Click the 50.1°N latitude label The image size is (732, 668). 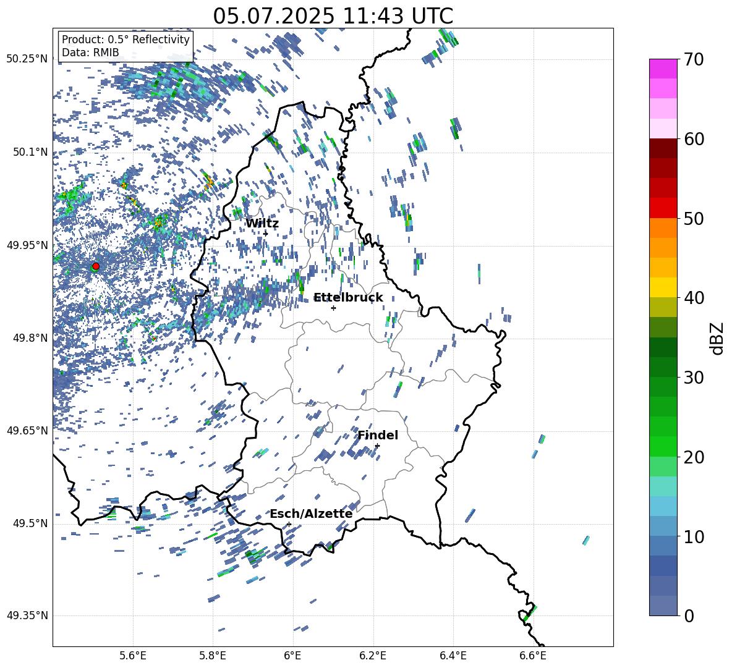(x=30, y=152)
